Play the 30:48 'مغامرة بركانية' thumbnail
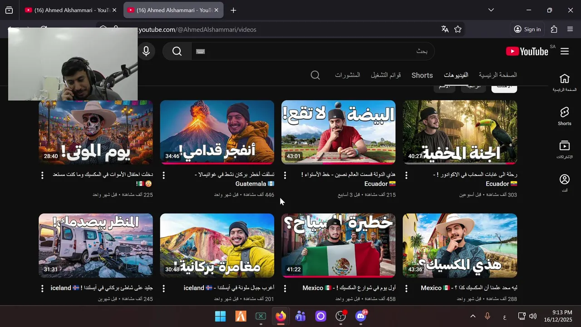 coord(217,246)
